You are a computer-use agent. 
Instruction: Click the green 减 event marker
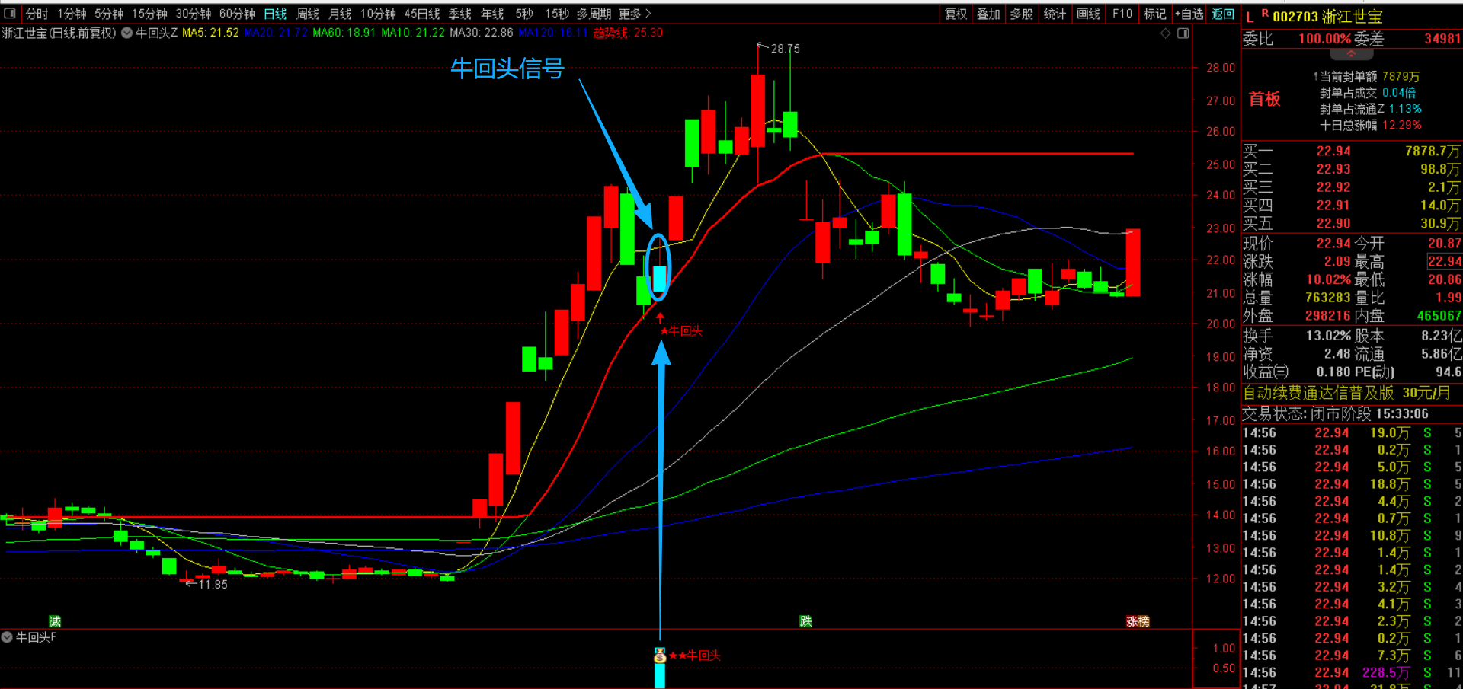coord(54,621)
